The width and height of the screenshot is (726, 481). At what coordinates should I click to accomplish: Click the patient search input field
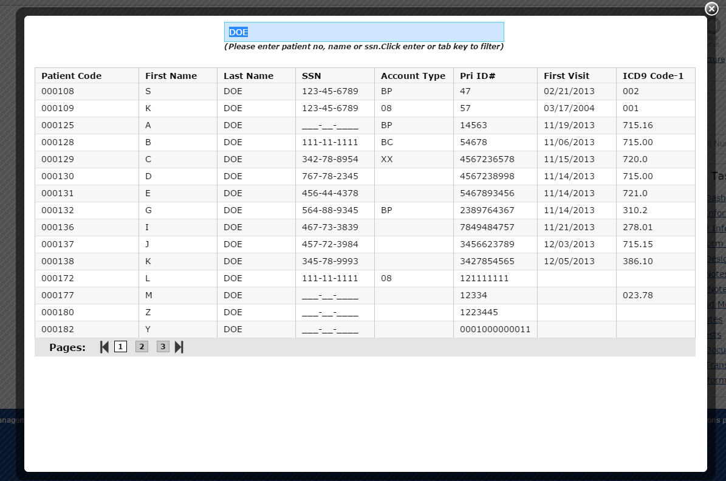click(364, 32)
